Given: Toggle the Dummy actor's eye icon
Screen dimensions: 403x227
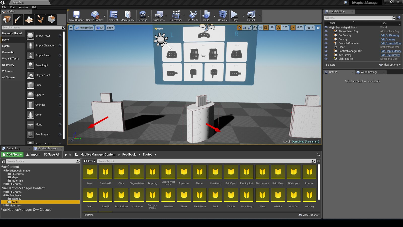Looking at the screenshot, I should click(326, 39).
